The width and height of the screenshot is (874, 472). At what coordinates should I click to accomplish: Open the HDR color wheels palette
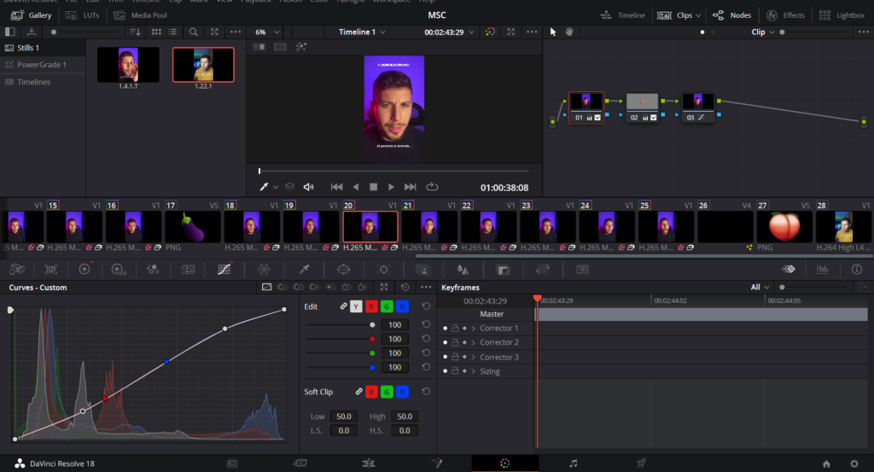pos(119,270)
